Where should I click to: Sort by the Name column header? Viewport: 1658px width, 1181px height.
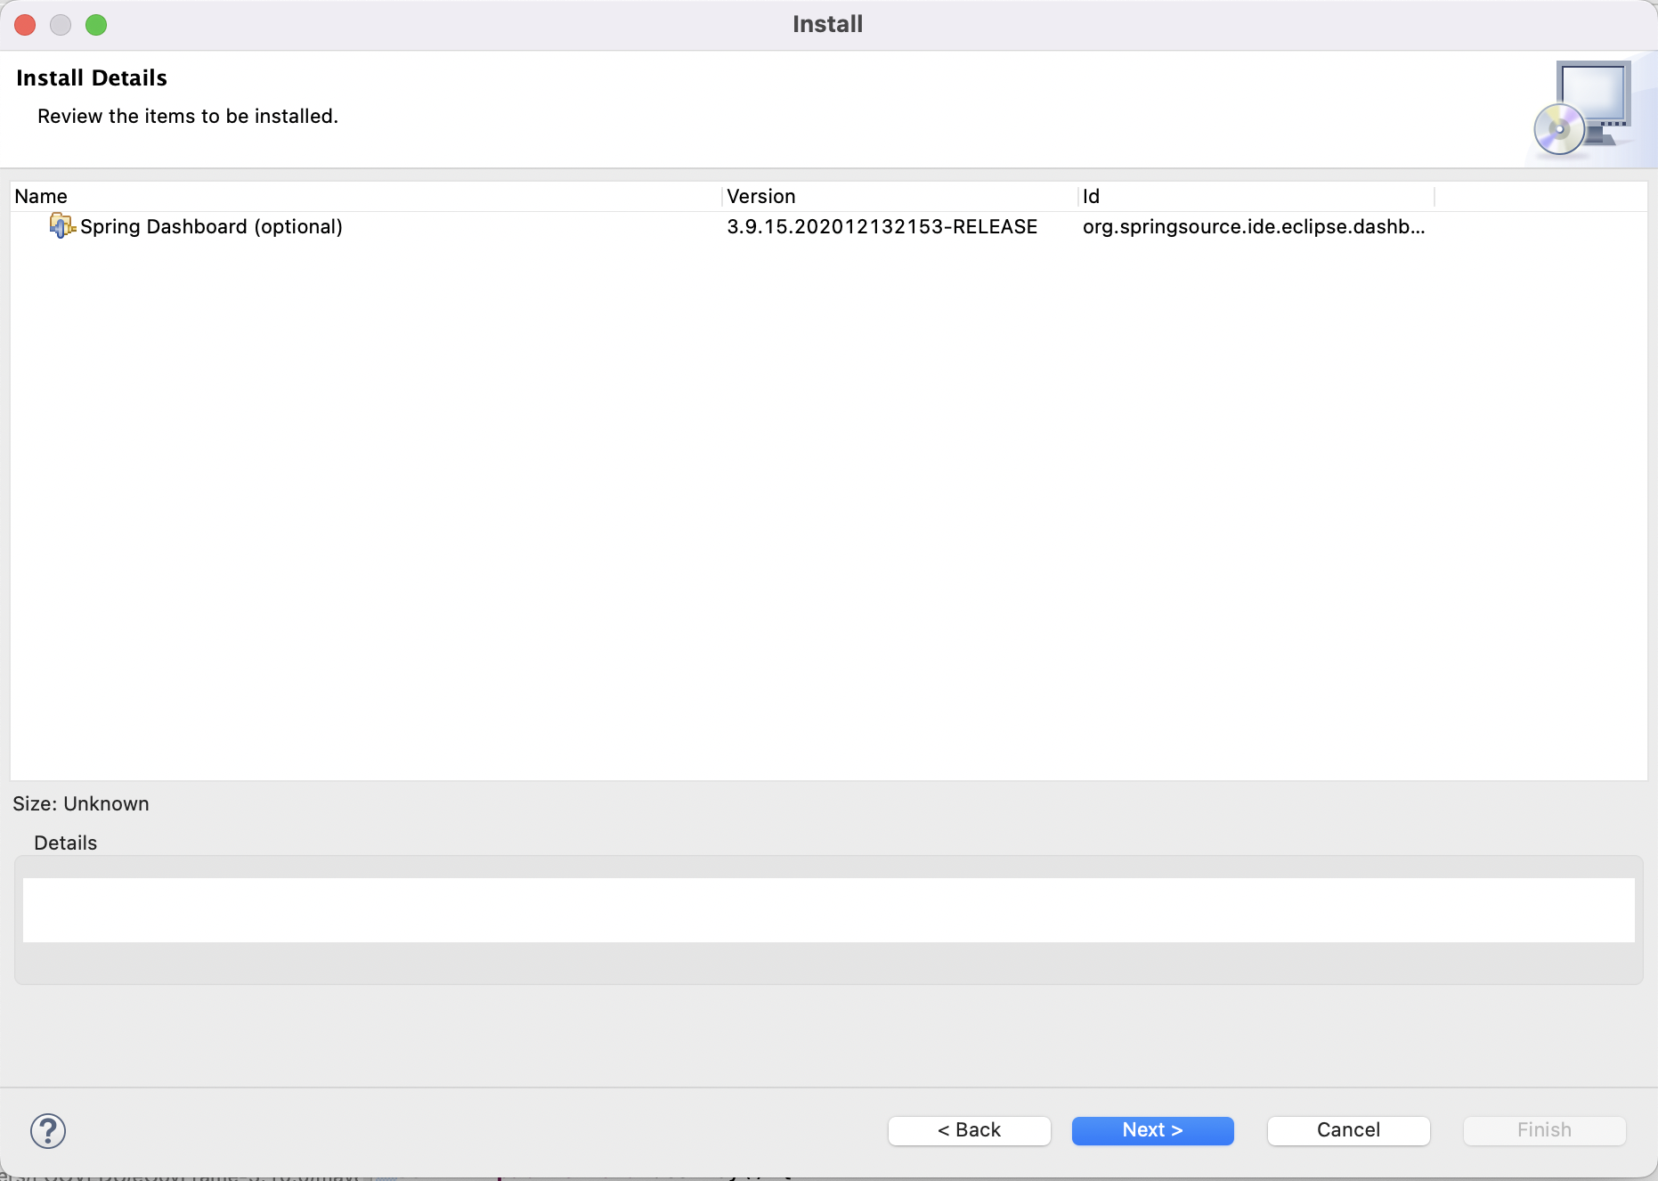tap(366, 196)
